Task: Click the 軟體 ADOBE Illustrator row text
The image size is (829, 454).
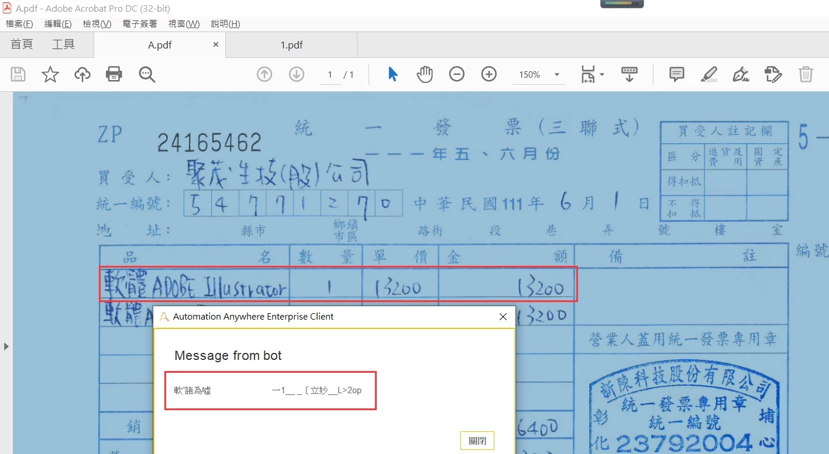Action: 195,285
